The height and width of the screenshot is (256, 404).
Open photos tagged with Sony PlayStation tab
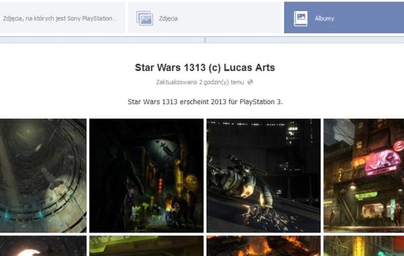(63, 18)
